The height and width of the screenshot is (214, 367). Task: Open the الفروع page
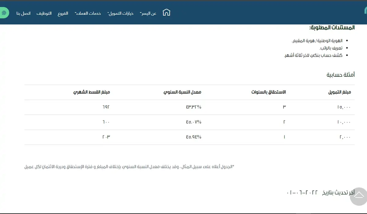pyautogui.click(x=63, y=13)
